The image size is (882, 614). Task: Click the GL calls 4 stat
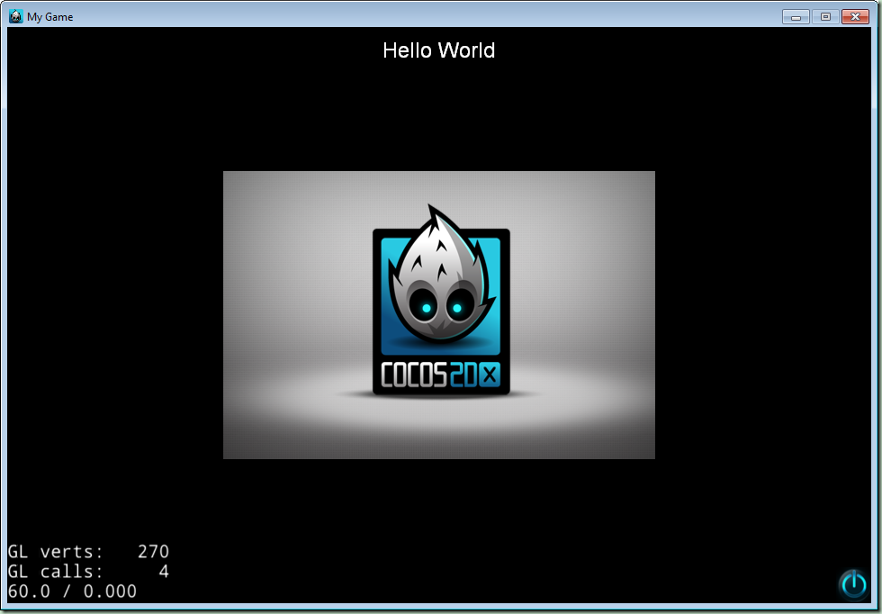click(88, 571)
